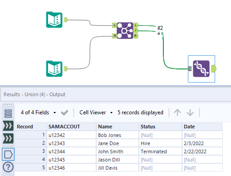This screenshot has width=231, height=176.
Task: Select Null status cell in Bob Jones row
Action: click(x=160, y=135)
